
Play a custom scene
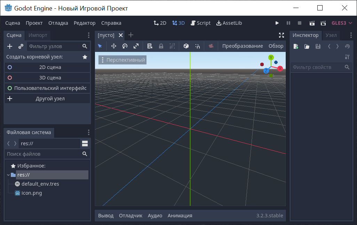323,23
